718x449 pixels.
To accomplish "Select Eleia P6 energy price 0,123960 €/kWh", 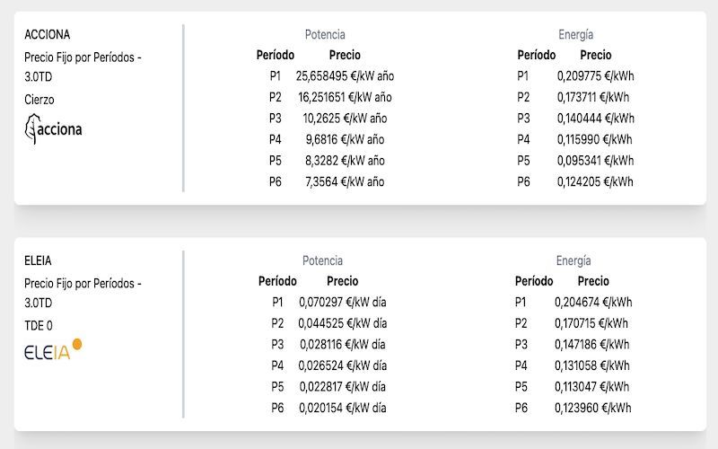I will click(x=592, y=409).
